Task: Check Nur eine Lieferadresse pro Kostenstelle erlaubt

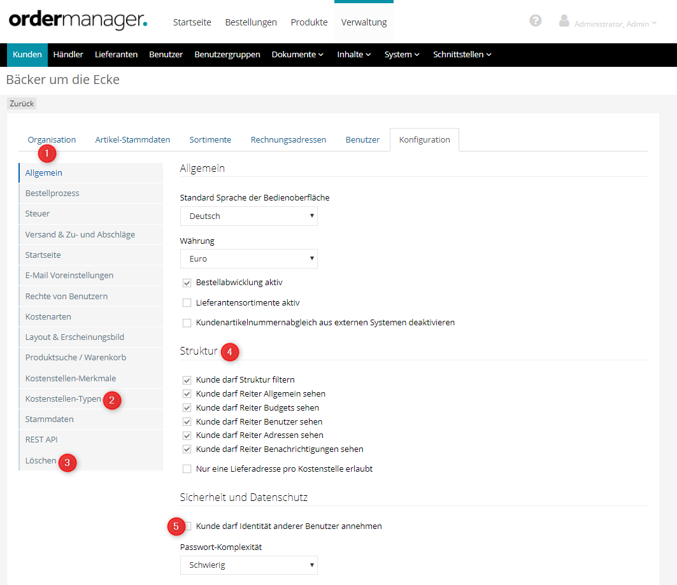Action: pos(187,469)
